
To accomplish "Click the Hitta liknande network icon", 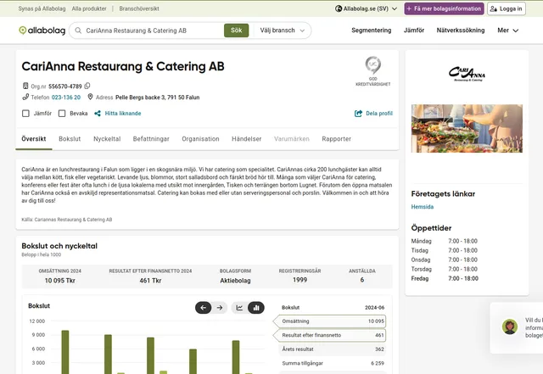I will (98, 114).
